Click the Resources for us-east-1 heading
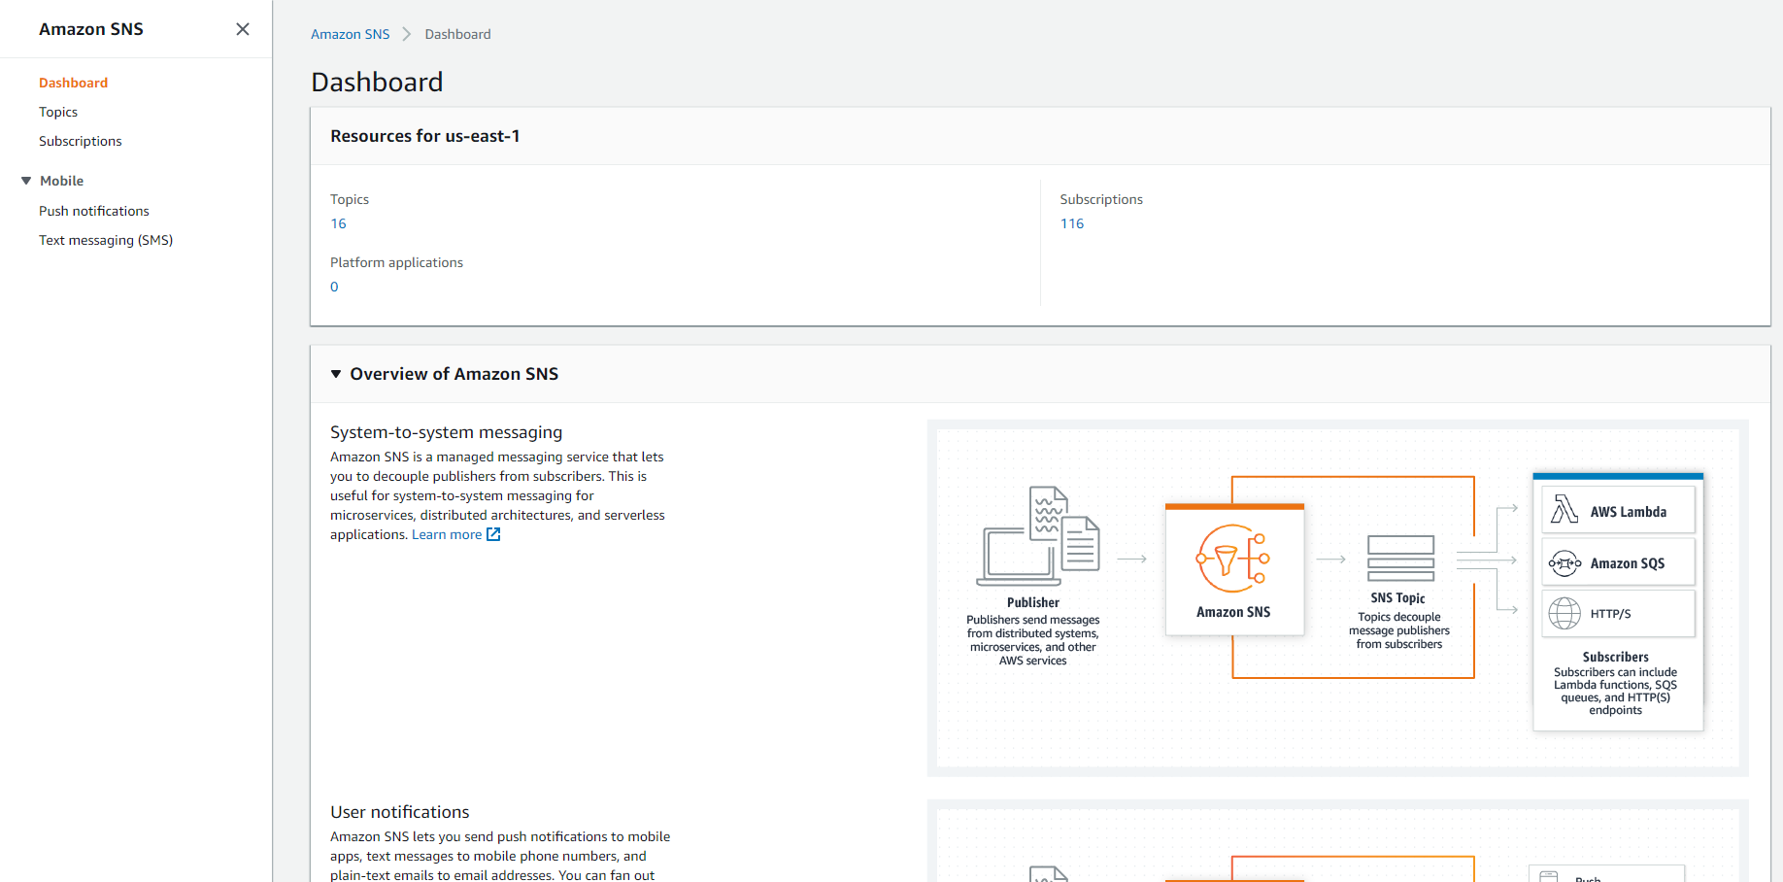The height and width of the screenshot is (882, 1783). click(424, 136)
